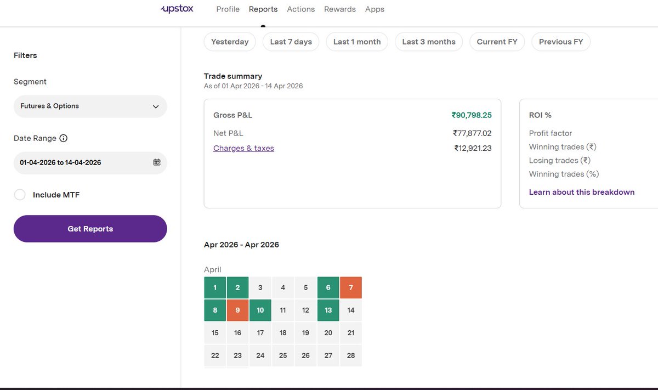Click the Trade summary heading
Screen dimensions: 658x390
click(233, 76)
